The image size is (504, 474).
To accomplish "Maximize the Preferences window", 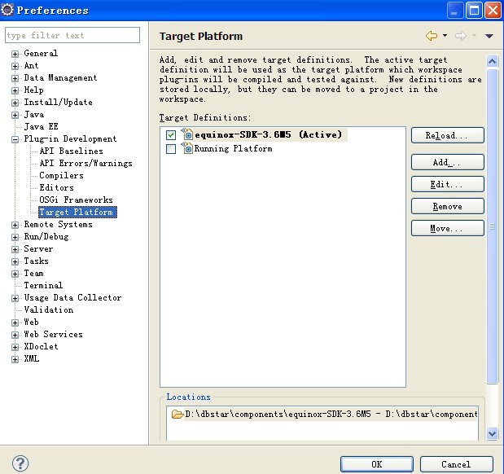I will (474, 11).
